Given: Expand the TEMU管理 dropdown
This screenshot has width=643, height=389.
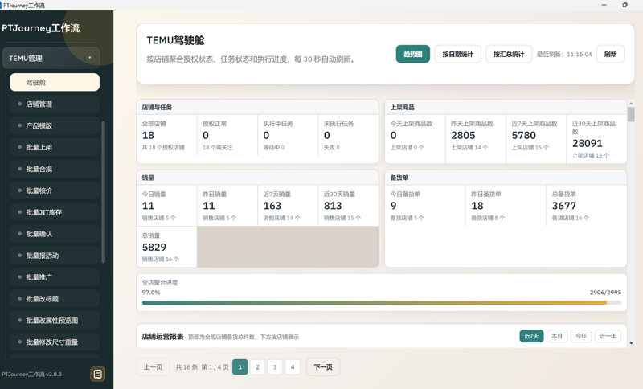Looking at the screenshot, I should point(51,58).
